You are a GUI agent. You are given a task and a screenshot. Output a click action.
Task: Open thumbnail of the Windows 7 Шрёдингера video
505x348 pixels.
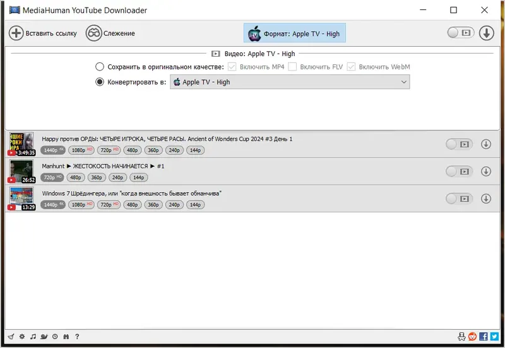21,199
